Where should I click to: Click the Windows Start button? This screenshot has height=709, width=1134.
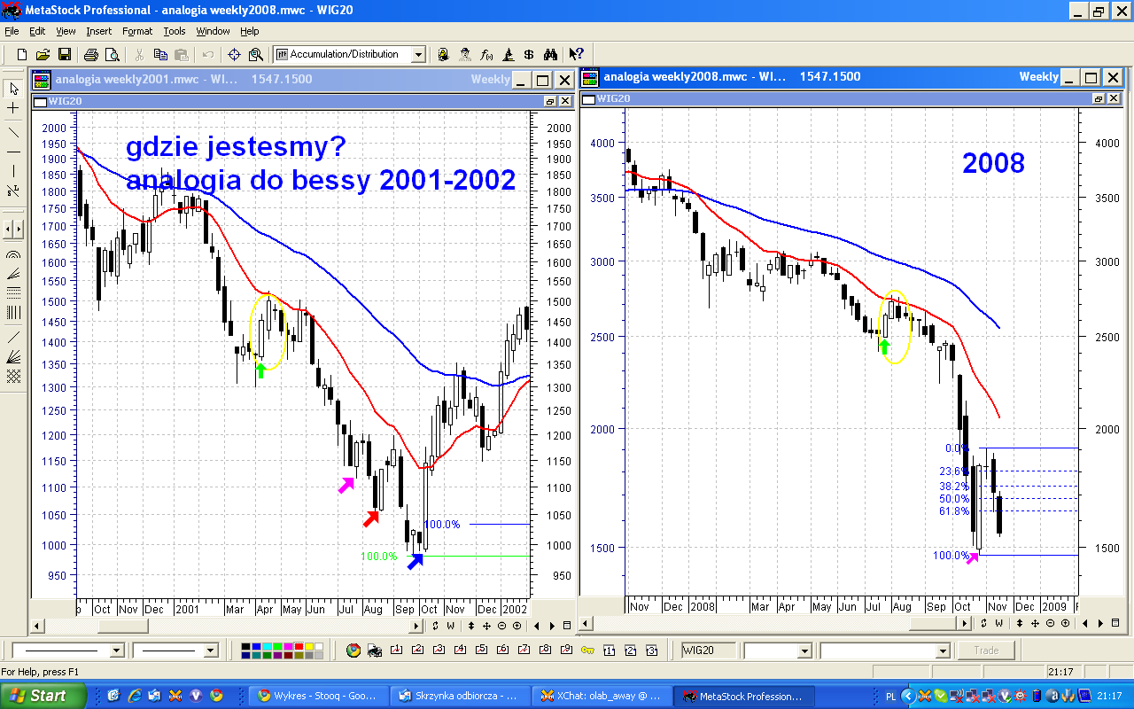[43, 696]
